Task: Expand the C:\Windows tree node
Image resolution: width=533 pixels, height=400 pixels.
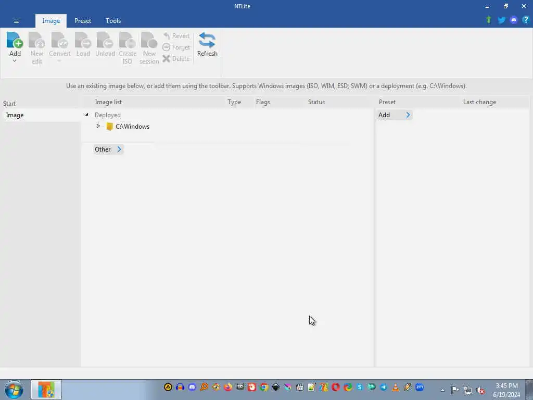Action: (98, 126)
